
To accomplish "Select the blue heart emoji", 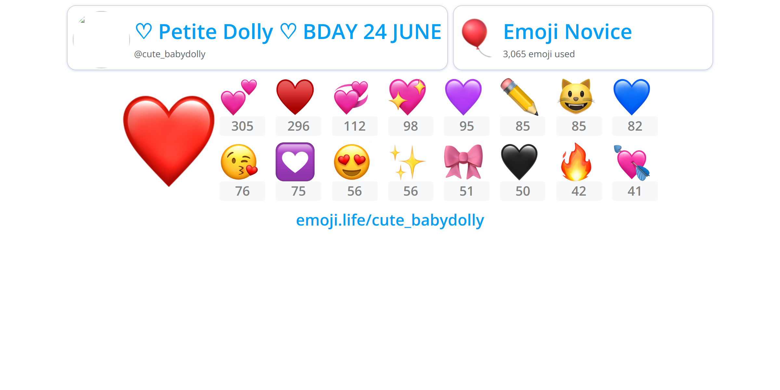I will 631,97.
